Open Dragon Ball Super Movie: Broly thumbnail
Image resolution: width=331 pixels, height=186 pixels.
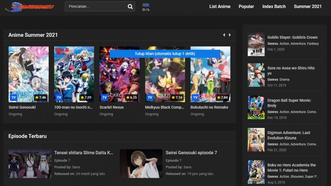click(x=256, y=108)
